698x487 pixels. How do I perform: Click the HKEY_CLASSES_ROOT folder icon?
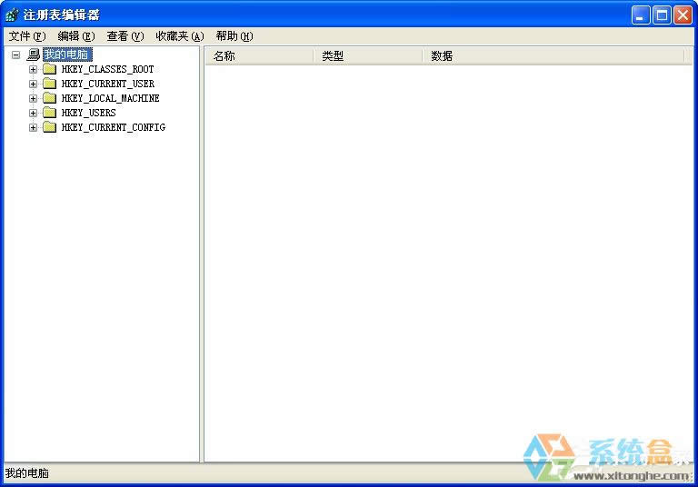tap(49, 69)
